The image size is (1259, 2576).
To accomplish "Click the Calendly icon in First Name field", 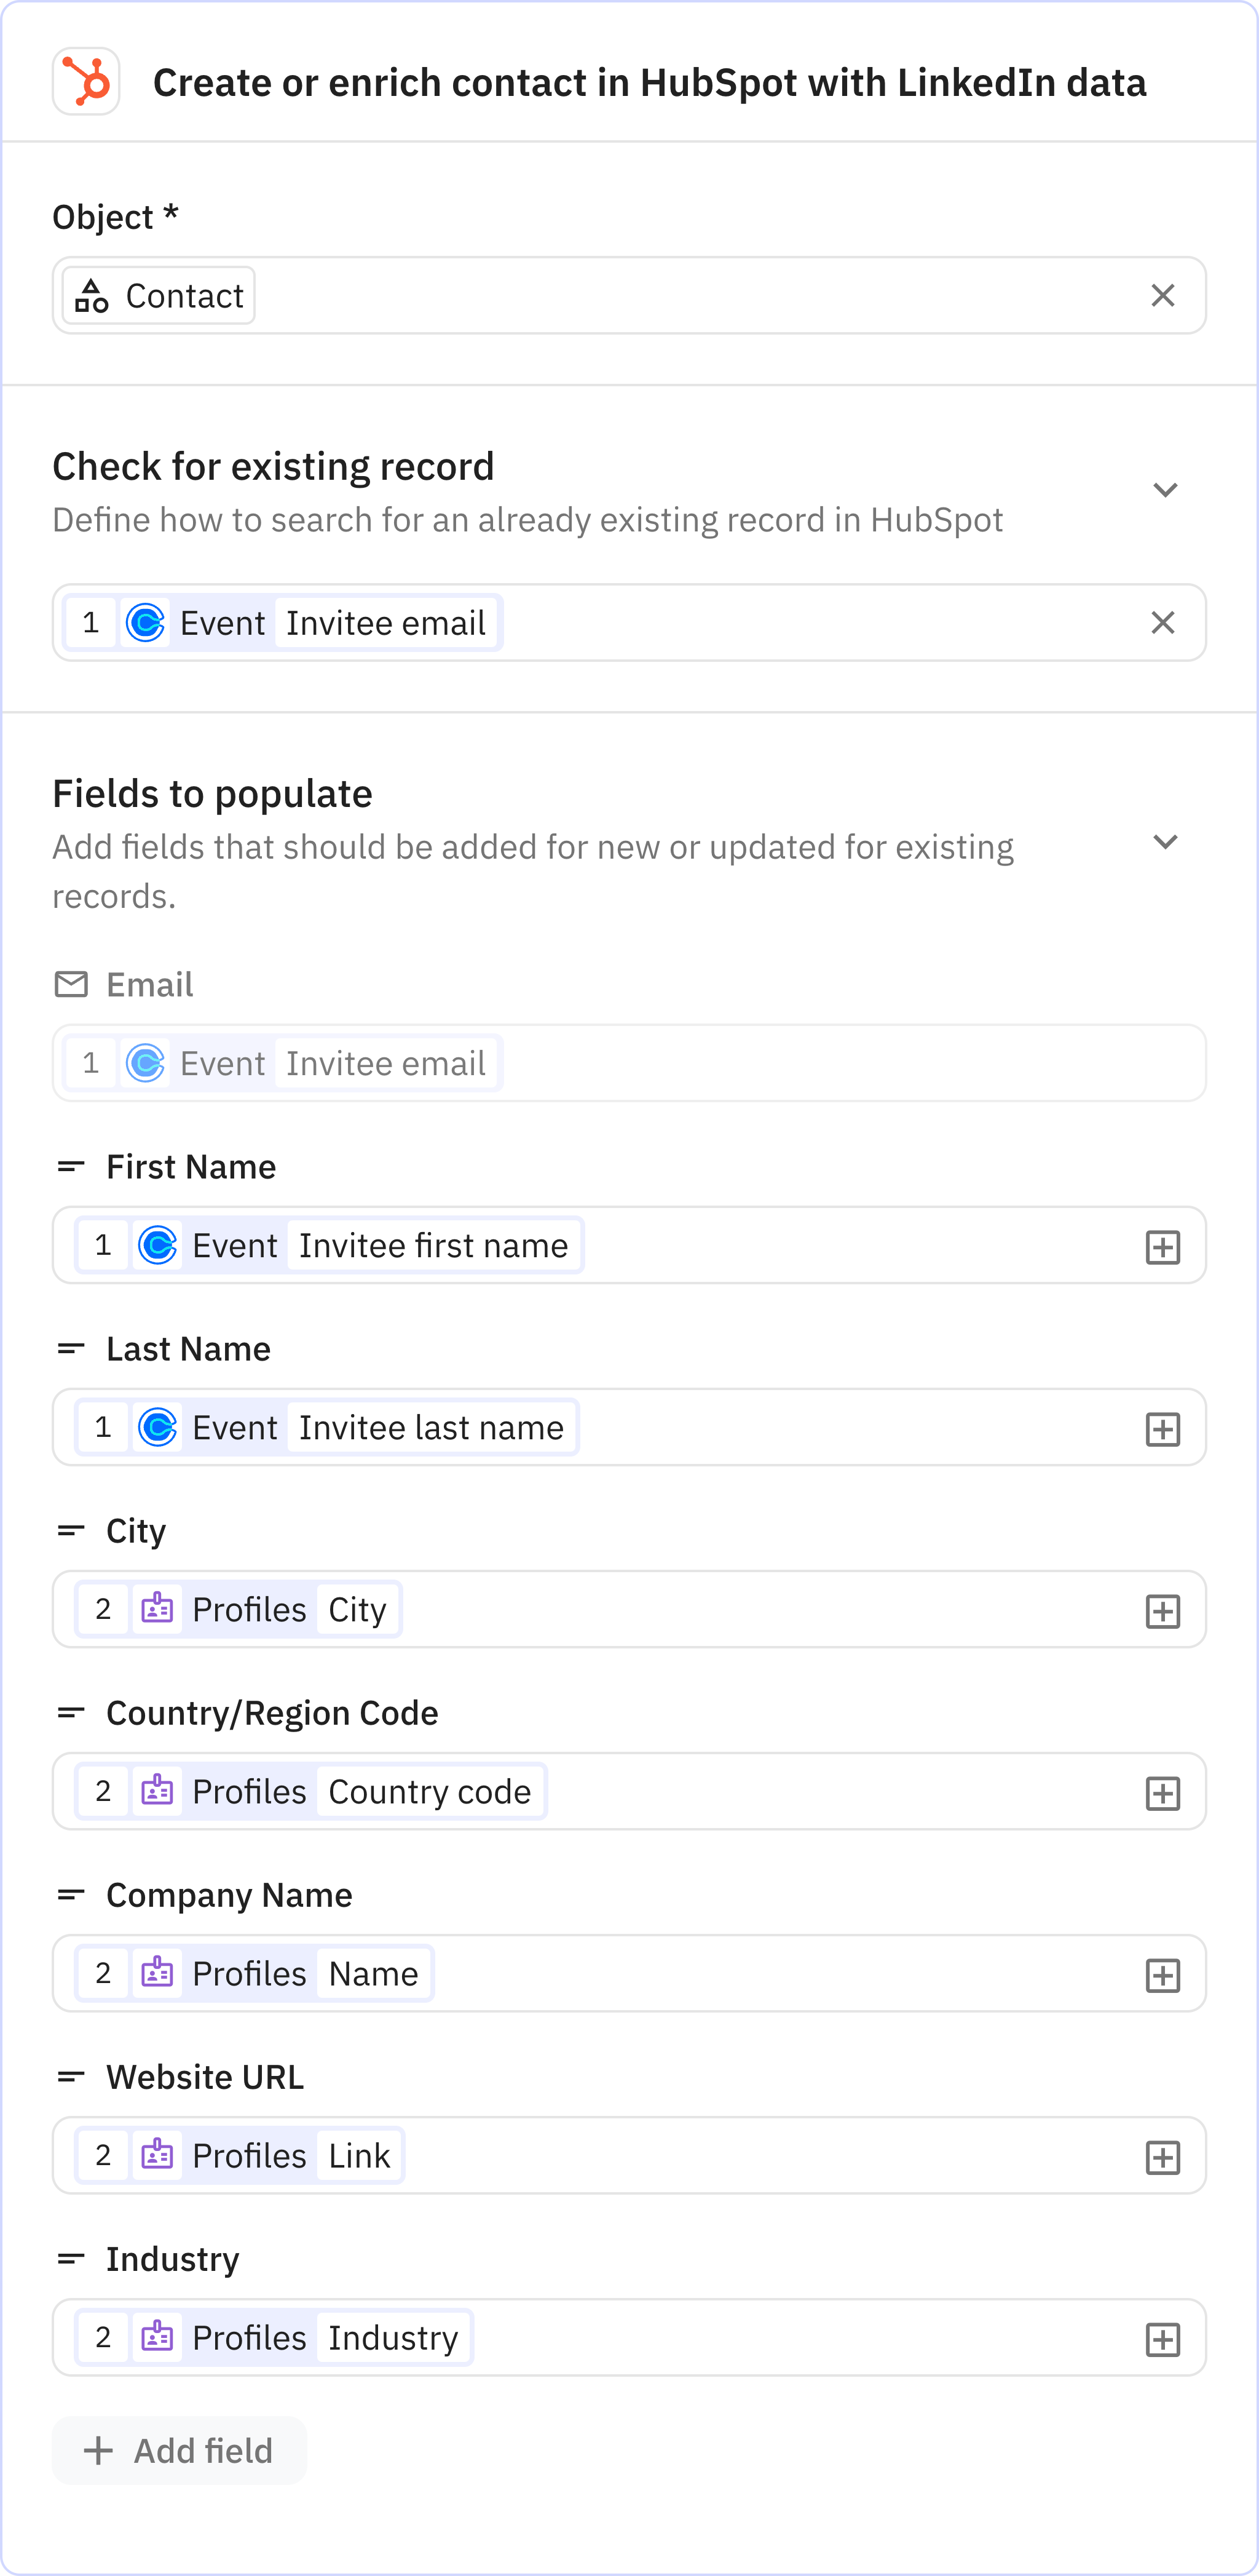I will click(158, 1245).
